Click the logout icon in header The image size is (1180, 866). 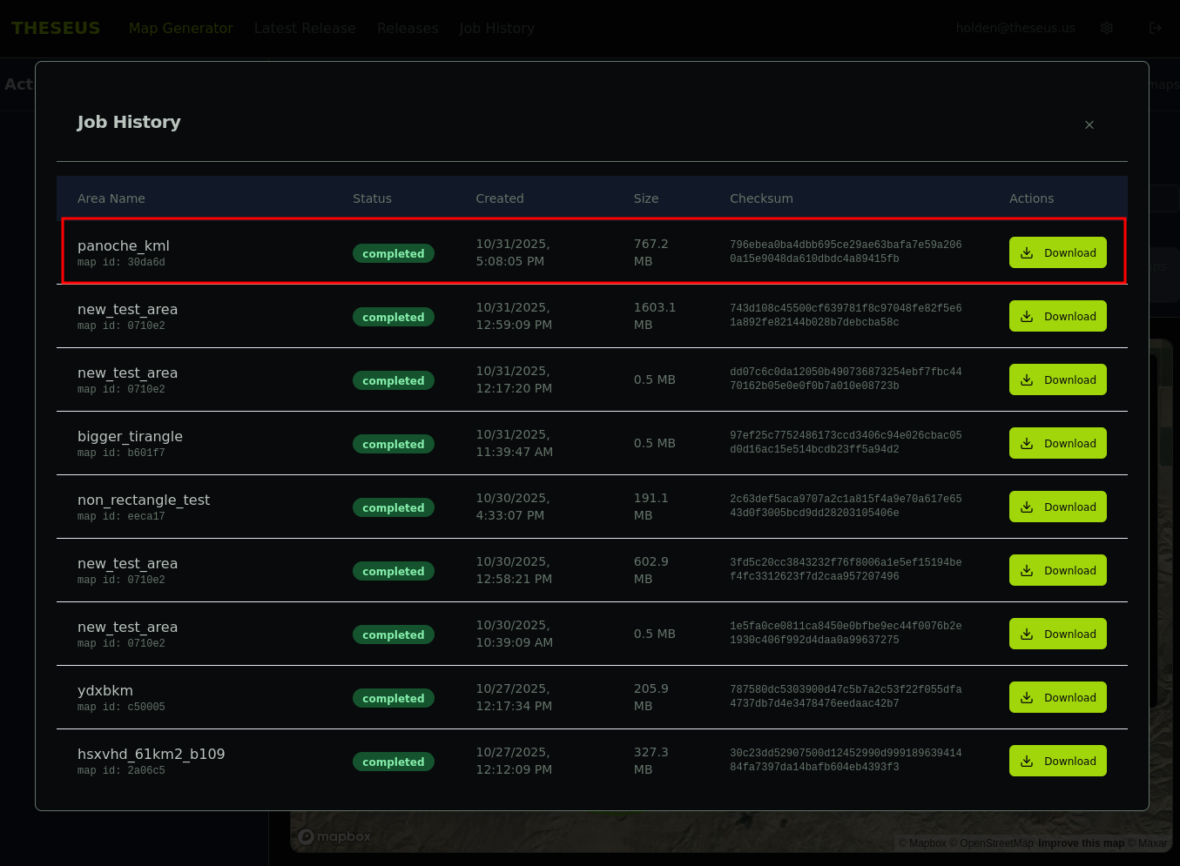tap(1156, 28)
